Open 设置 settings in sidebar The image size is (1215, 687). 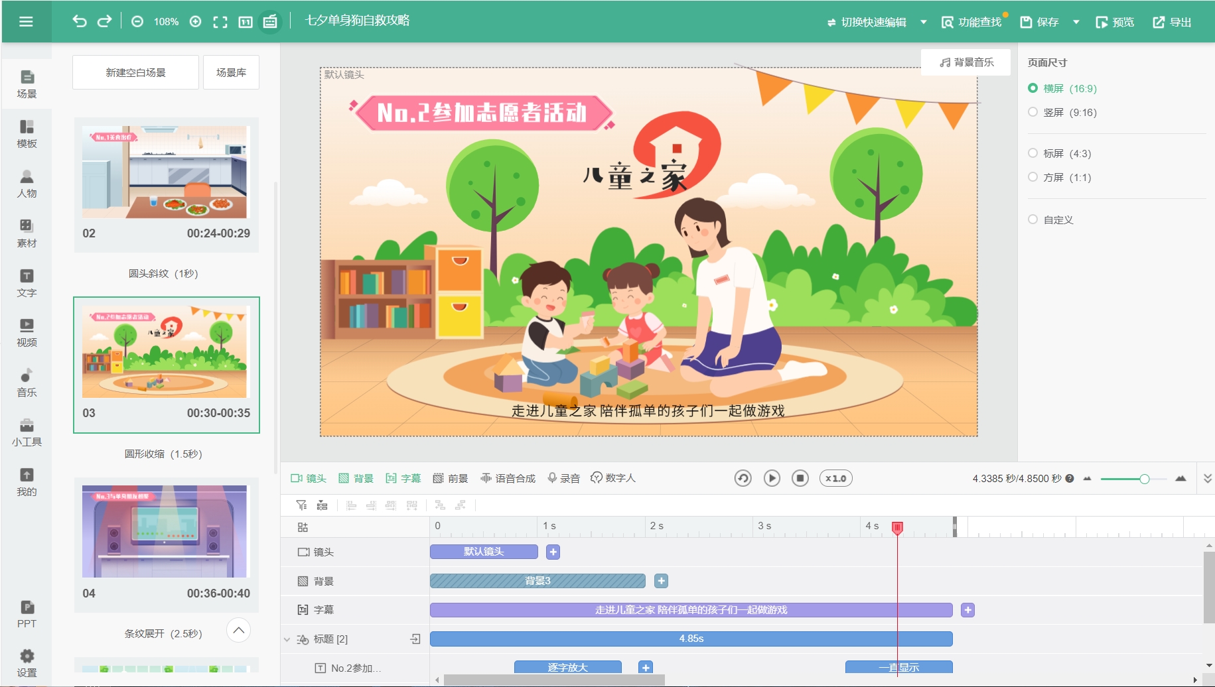pos(27,663)
